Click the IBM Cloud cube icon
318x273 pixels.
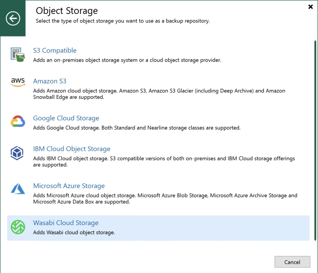17,154
